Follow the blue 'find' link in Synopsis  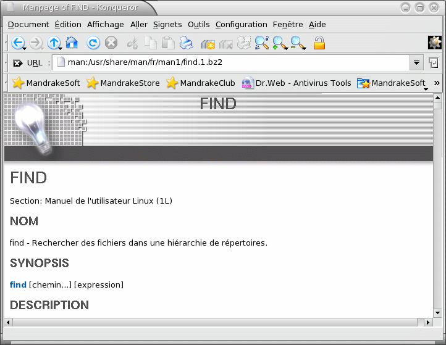click(x=18, y=285)
